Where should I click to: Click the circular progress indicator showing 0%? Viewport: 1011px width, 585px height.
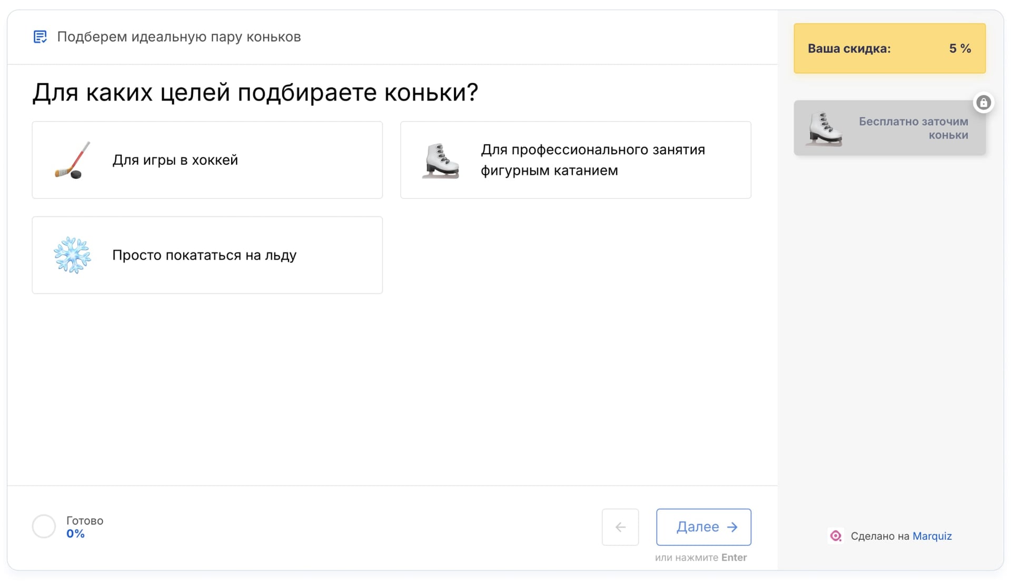(x=44, y=526)
